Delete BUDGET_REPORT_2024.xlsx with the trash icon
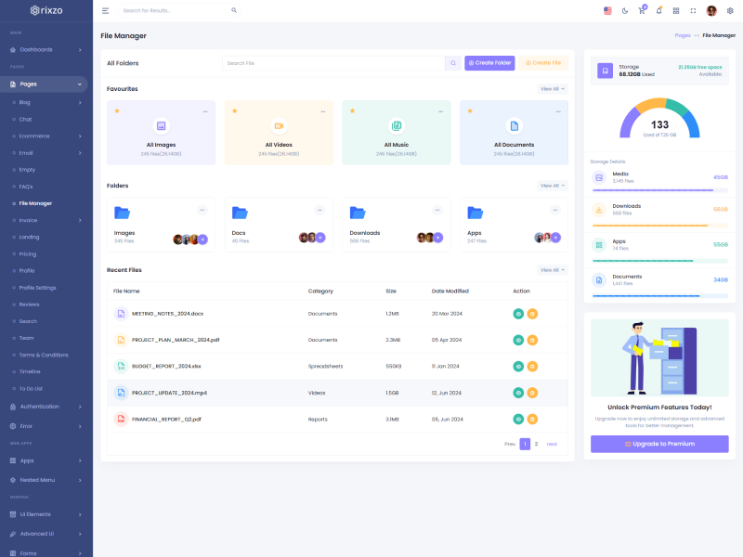This screenshot has width=743, height=557. click(532, 367)
